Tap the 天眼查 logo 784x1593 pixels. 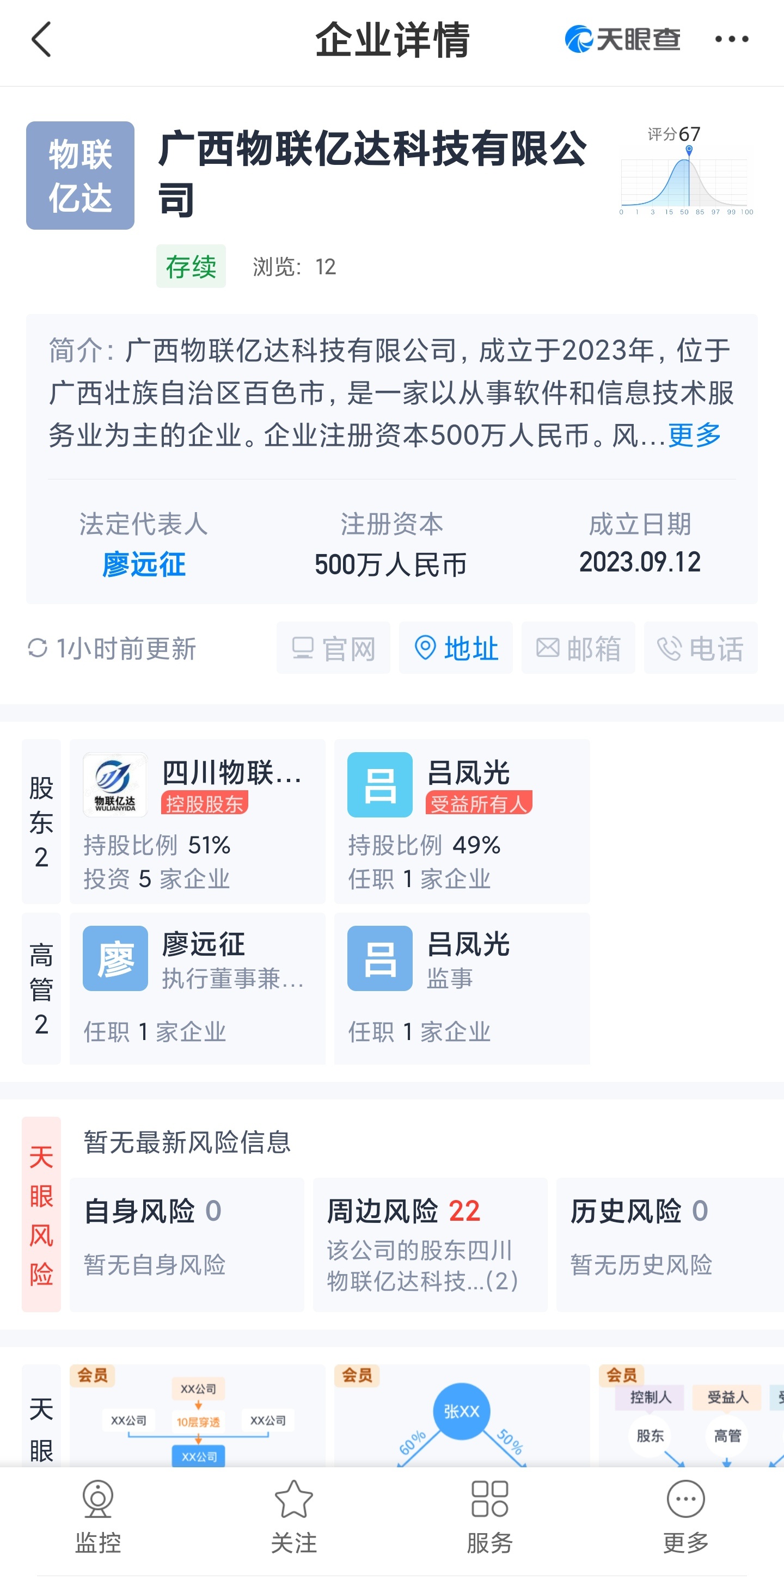622,40
